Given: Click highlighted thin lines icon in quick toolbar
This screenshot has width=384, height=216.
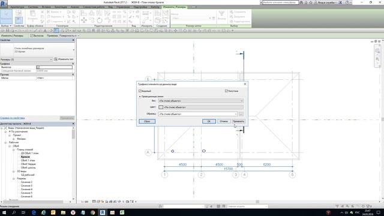Looking at the screenshot, I should coord(56,31).
